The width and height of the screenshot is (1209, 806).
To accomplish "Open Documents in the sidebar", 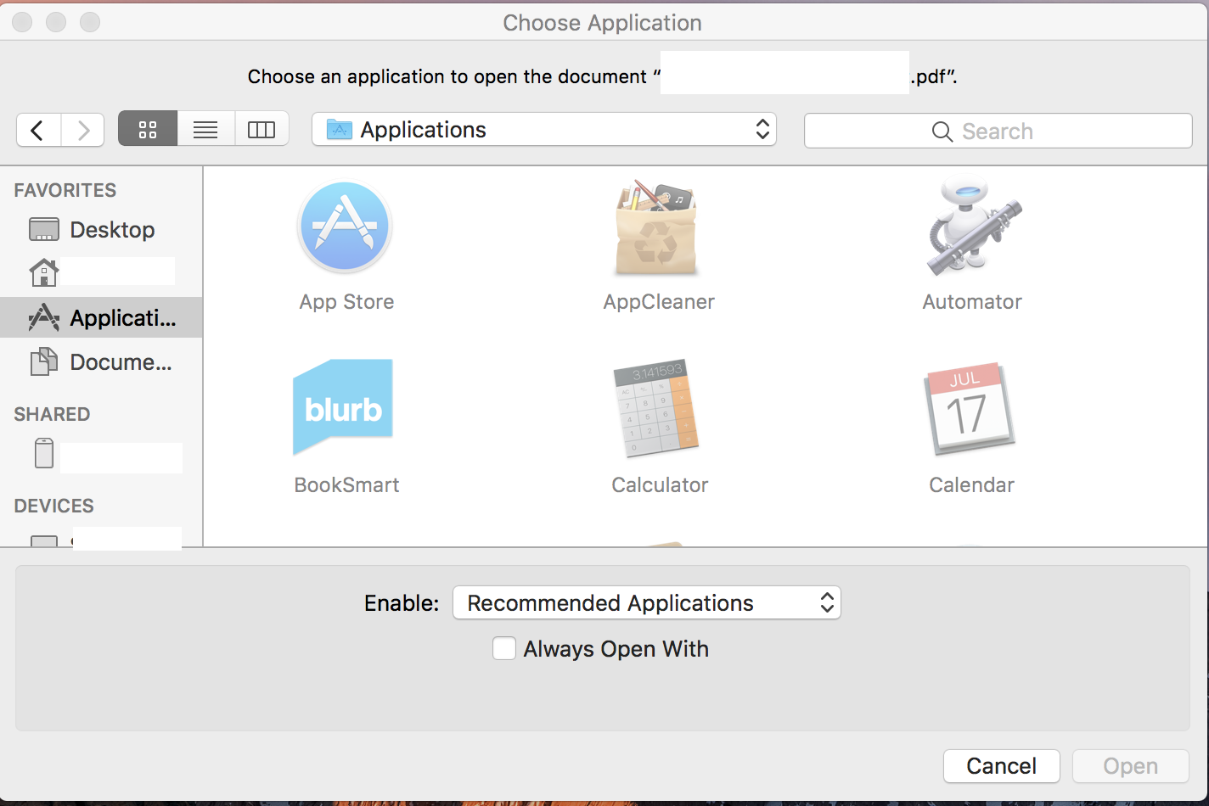I will (101, 362).
